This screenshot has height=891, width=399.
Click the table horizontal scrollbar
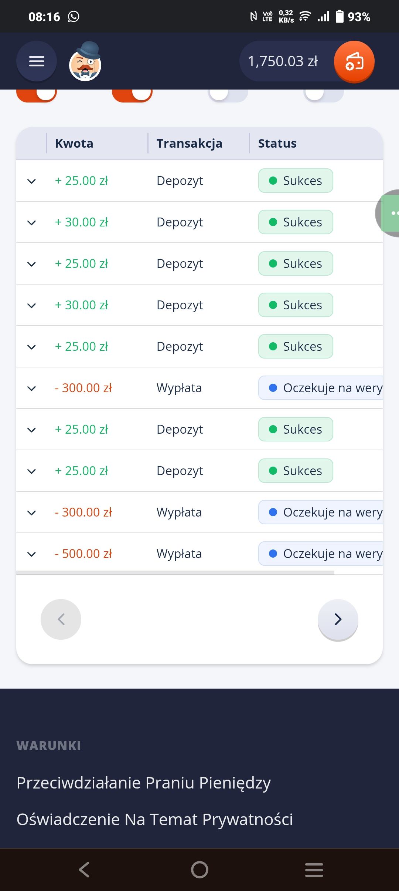[x=175, y=572]
